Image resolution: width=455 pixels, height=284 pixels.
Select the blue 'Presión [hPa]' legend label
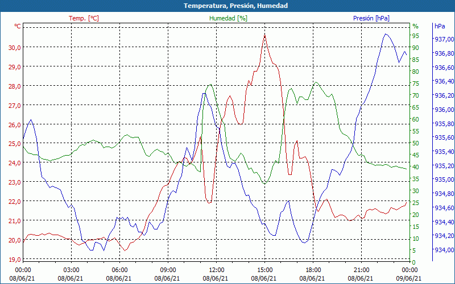[x=371, y=18]
